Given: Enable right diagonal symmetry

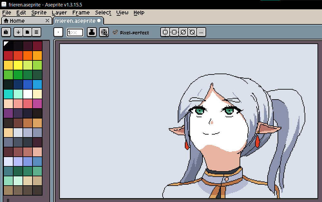Looking at the screenshot, I should (183, 32).
